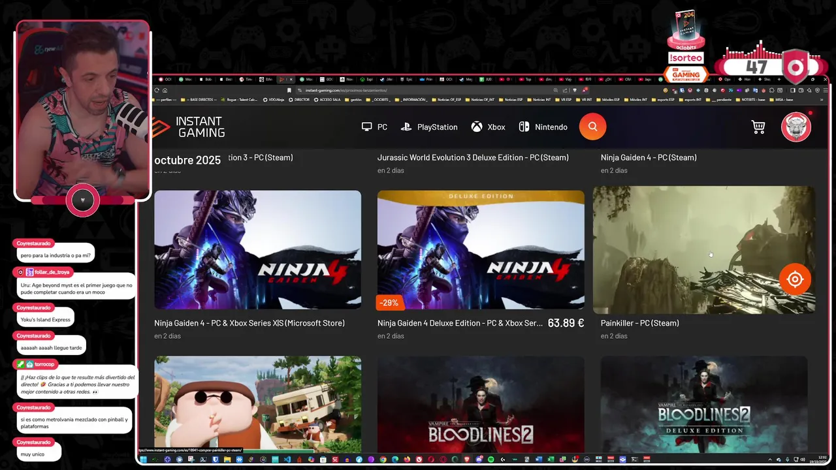Viewport: 836px width, 470px height.
Task: Select the Nintendo platform menu
Action: point(543,127)
